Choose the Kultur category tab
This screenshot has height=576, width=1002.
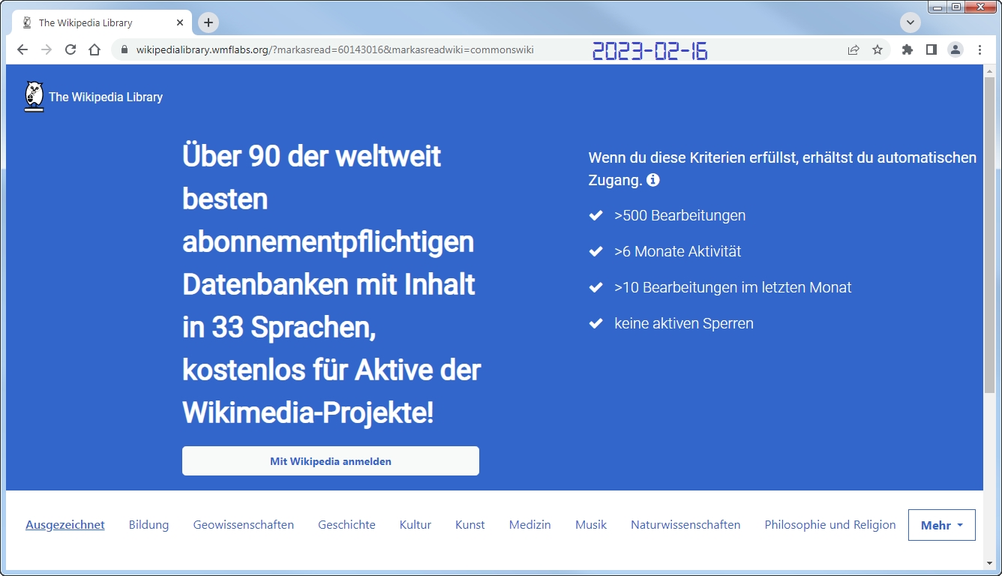pyautogui.click(x=415, y=525)
